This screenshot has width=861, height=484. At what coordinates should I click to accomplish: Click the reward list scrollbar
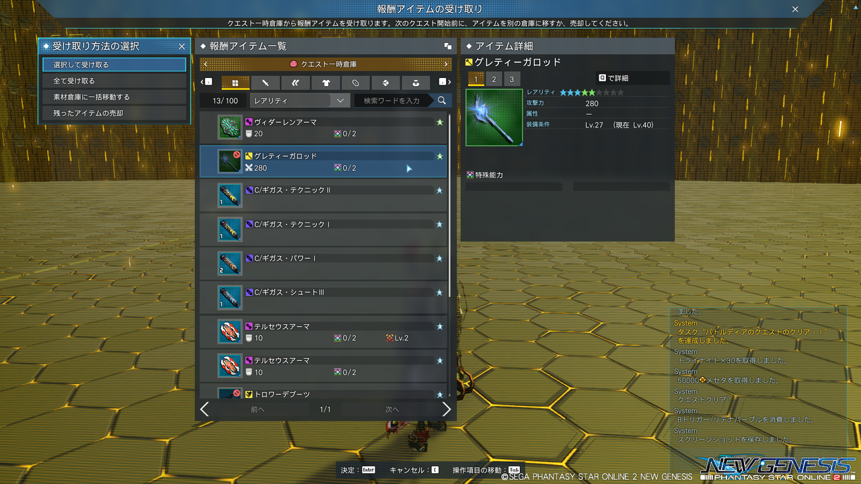click(x=450, y=206)
